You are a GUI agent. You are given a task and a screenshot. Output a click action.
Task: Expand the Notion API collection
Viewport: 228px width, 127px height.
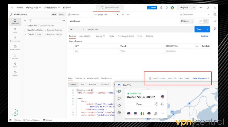coord(25,26)
